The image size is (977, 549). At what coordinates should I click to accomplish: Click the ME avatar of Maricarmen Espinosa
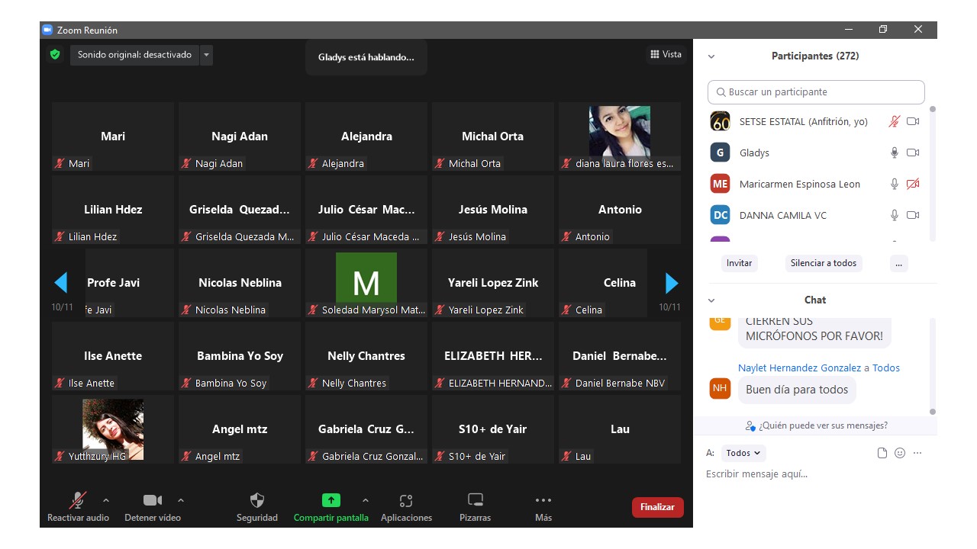(x=720, y=184)
